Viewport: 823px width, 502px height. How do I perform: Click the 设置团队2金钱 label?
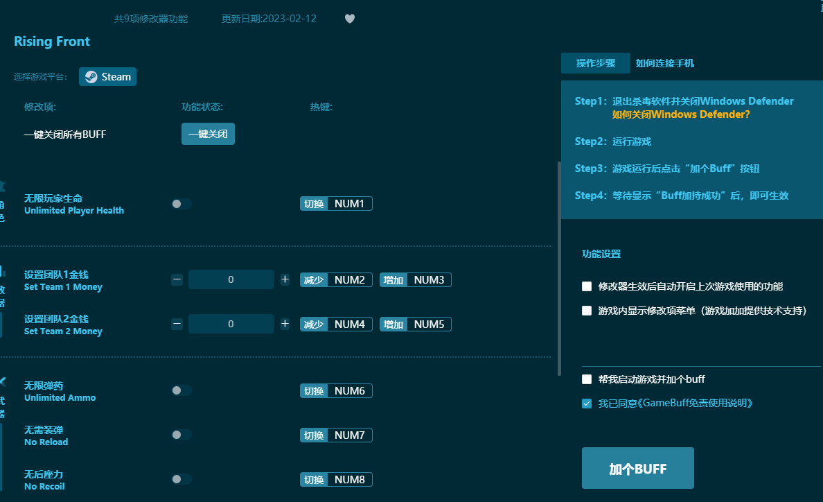click(56, 319)
